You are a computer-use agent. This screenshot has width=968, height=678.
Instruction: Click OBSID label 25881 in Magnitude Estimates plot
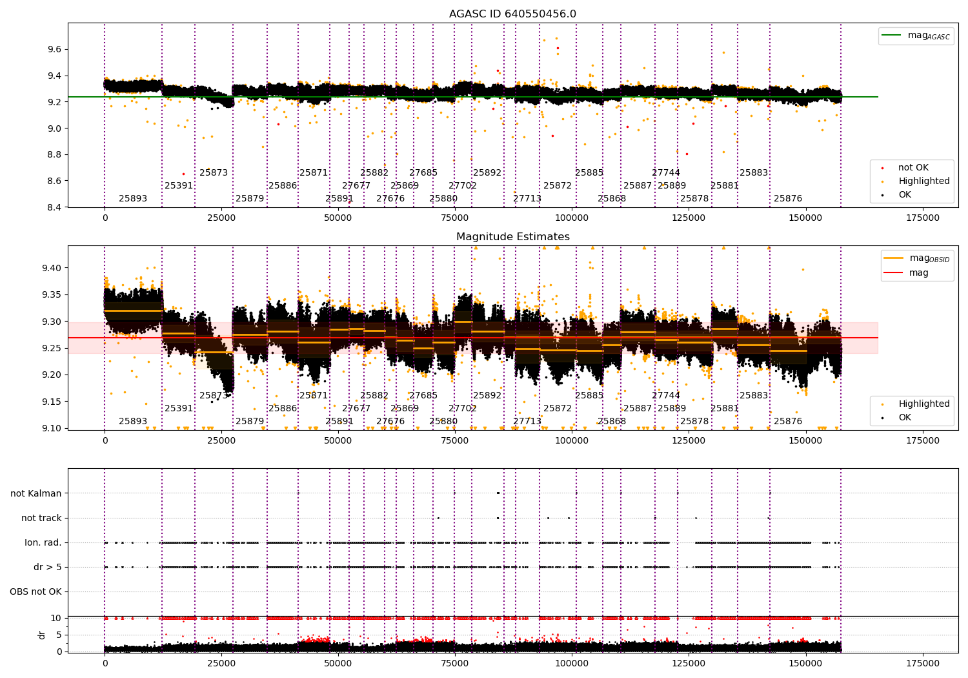[725, 409]
